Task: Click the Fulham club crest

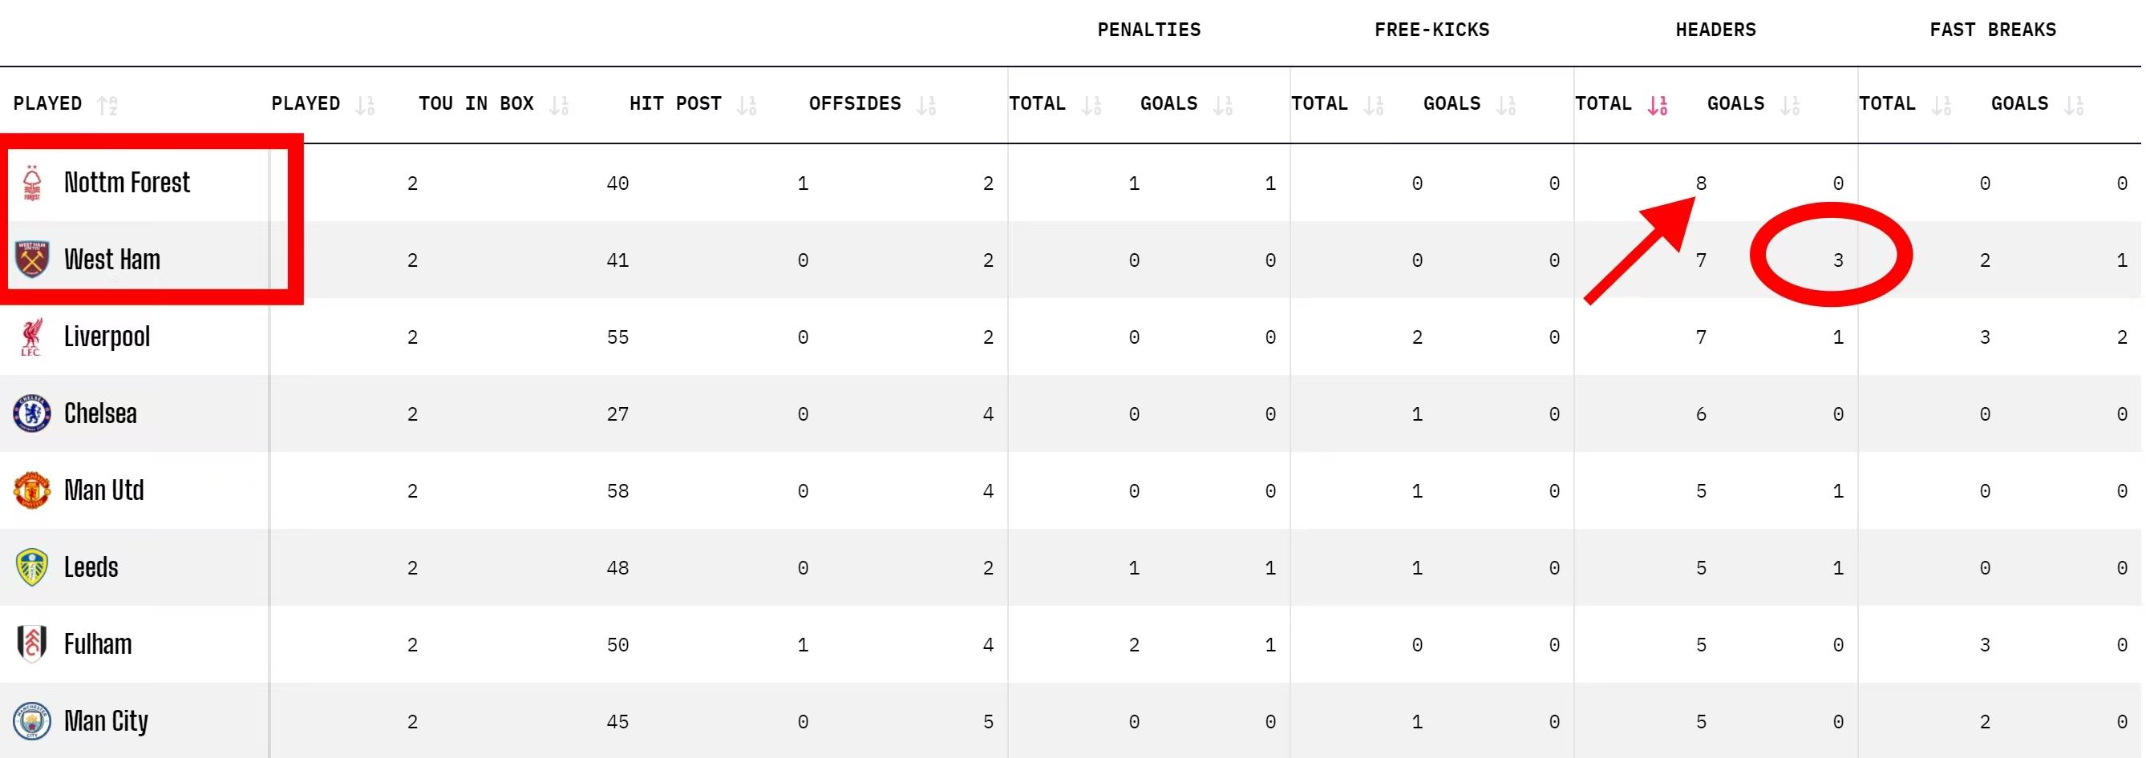Action: 31,644
